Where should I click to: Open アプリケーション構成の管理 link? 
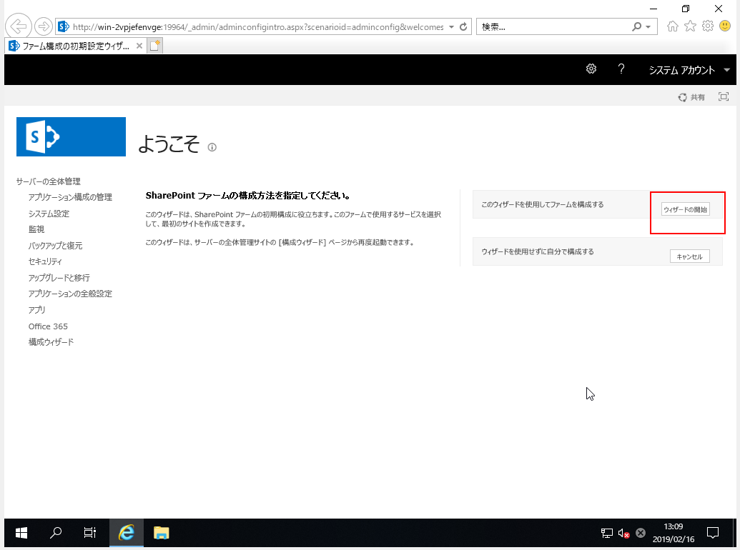click(70, 197)
